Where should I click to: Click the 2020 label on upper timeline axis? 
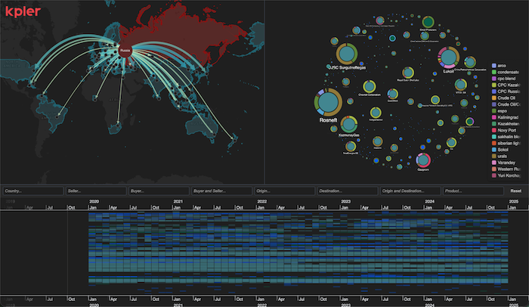[94, 201]
